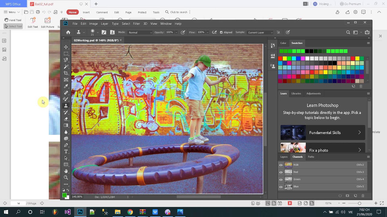Toggle visibility of the Blue channel
The image size is (387, 217).
click(x=281, y=187)
